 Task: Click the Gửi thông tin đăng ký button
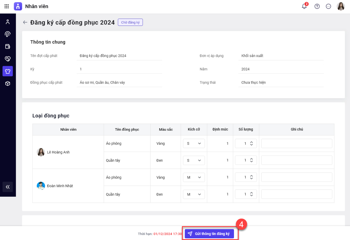tap(209, 234)
